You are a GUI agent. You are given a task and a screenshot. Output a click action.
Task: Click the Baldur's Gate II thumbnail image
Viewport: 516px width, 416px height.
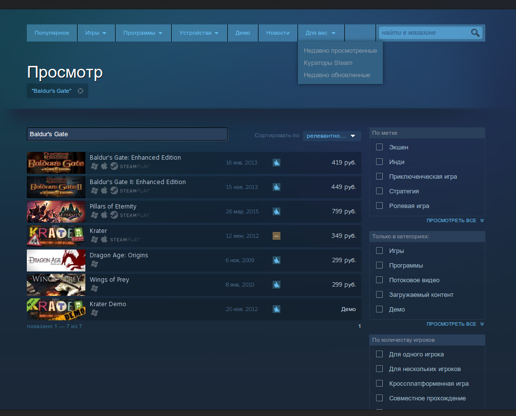coord(56,187)
